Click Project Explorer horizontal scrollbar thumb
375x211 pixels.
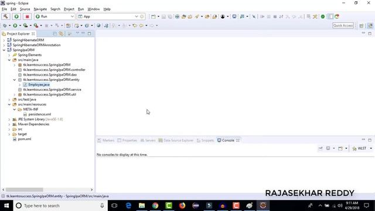coord(24,190)
